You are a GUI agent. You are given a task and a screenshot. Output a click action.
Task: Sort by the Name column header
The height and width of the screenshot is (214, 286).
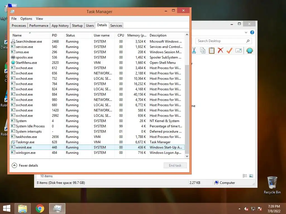[30, 35]
